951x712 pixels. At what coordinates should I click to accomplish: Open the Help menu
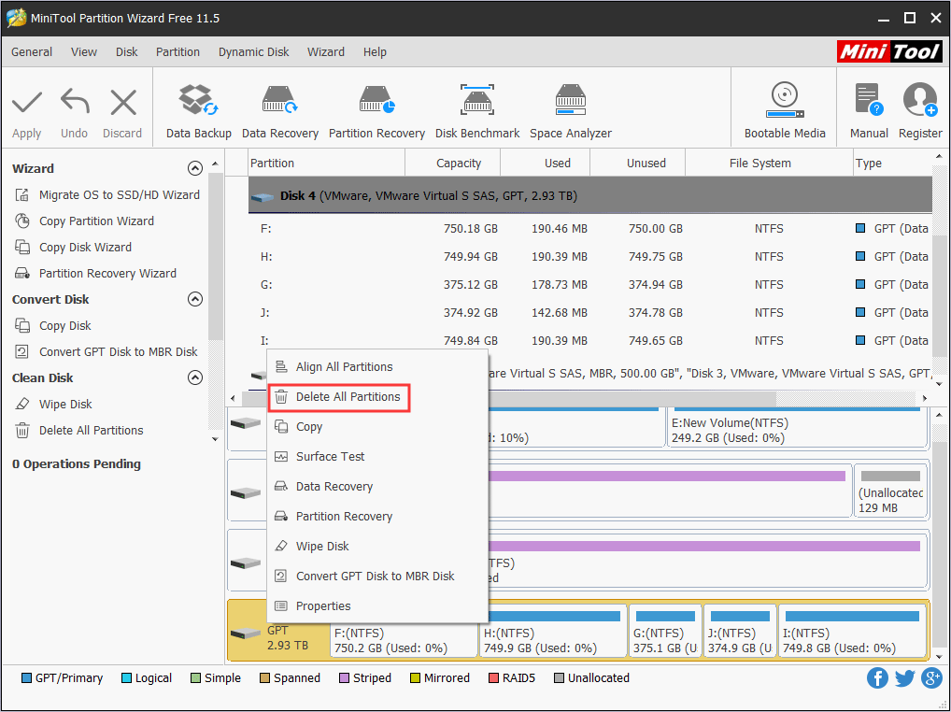point(375,52)
